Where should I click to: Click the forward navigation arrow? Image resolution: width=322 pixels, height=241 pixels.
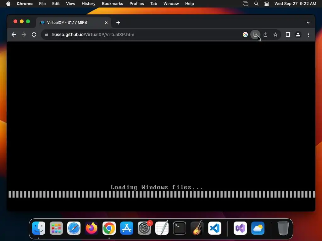(24, 35)
